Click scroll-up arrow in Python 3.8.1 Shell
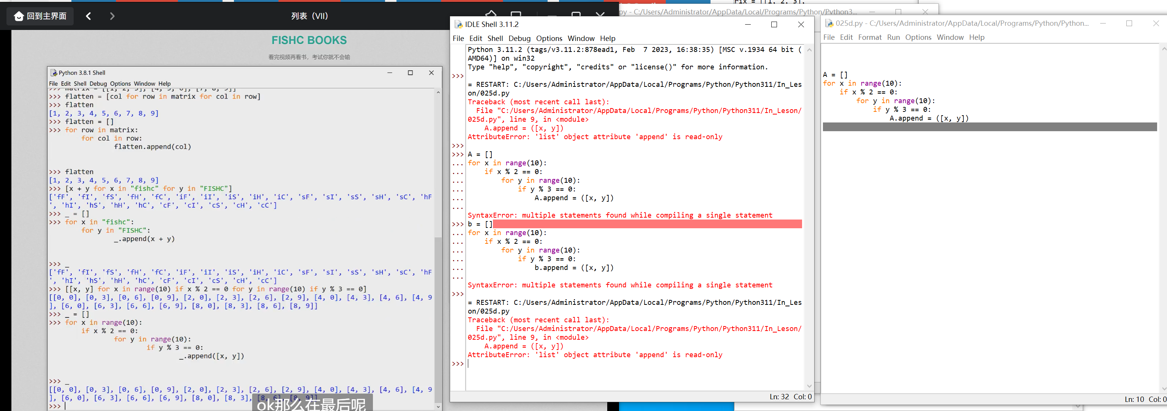 [x=437, y=92]
